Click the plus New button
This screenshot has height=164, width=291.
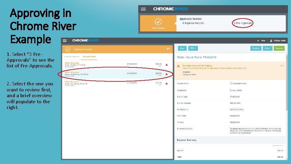261,40
